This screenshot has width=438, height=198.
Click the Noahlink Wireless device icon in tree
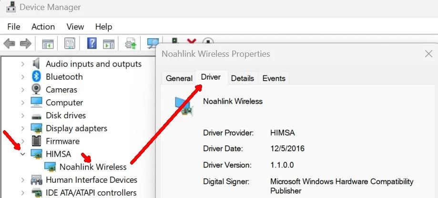pyautogui.click(x=50, y=167)
